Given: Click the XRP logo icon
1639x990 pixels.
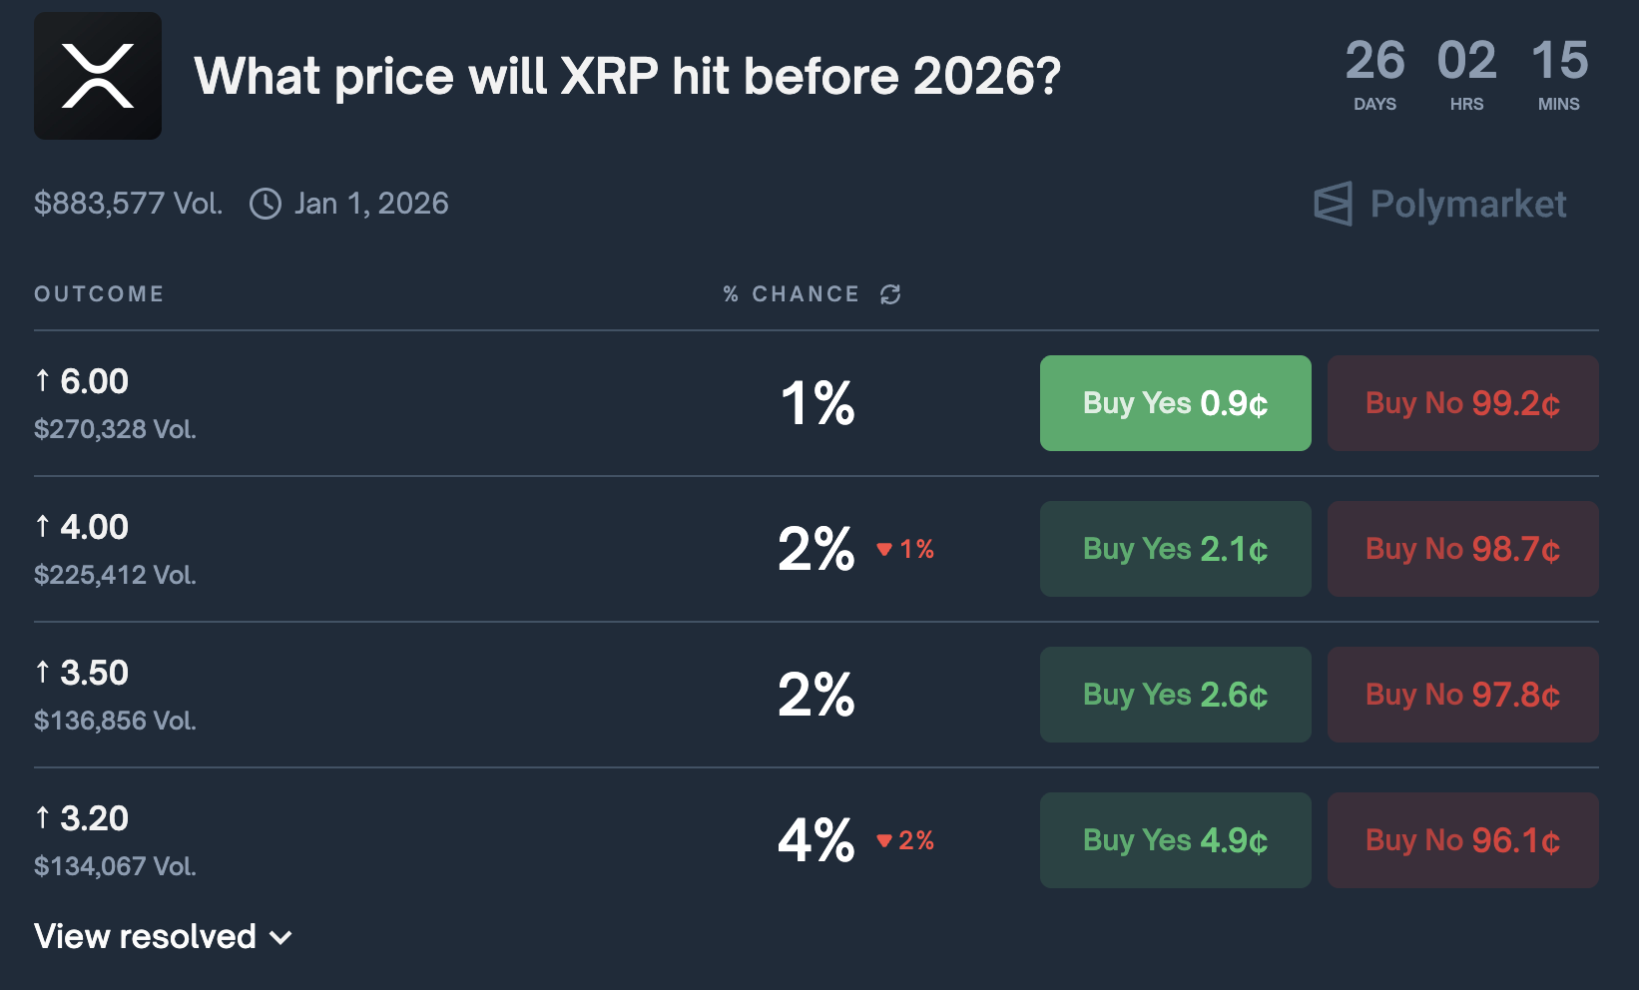Looking at the screenshot, I should click(97, 76).
